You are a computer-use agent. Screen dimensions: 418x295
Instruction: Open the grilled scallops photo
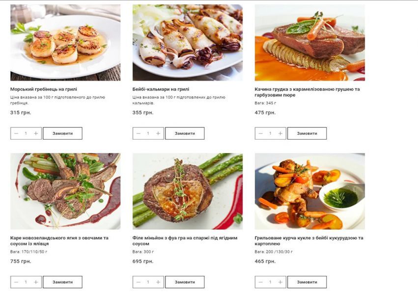[x=65, y=42]
